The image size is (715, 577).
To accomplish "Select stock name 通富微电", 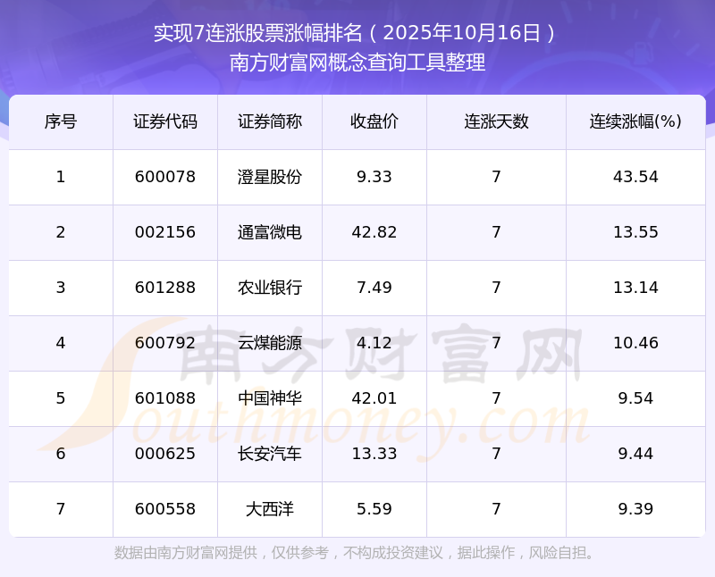I will 270,232.
